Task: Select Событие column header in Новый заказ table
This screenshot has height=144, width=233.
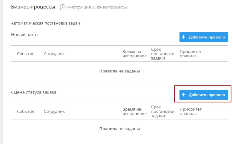Action: [26, 54]
